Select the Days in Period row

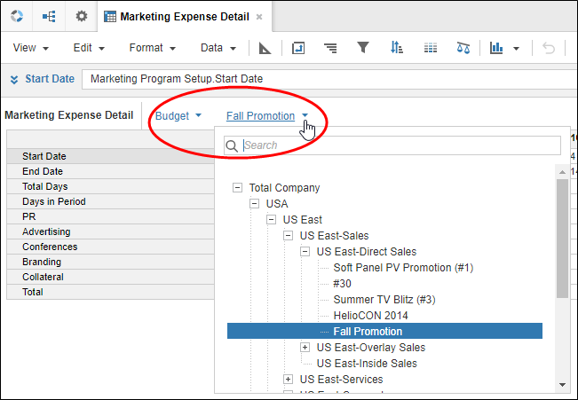[111, 201]
